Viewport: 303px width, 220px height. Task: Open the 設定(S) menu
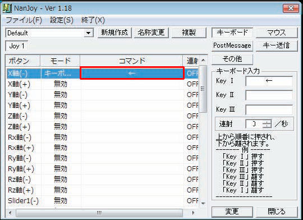pyautogui.click(x=62, y=20)
